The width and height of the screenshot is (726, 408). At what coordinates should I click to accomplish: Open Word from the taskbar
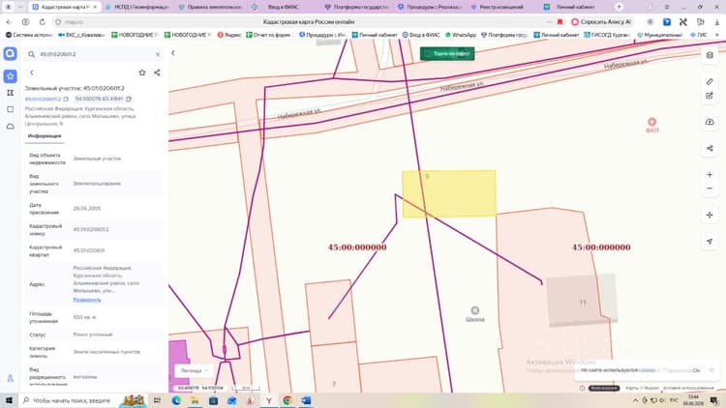(306, 400)
